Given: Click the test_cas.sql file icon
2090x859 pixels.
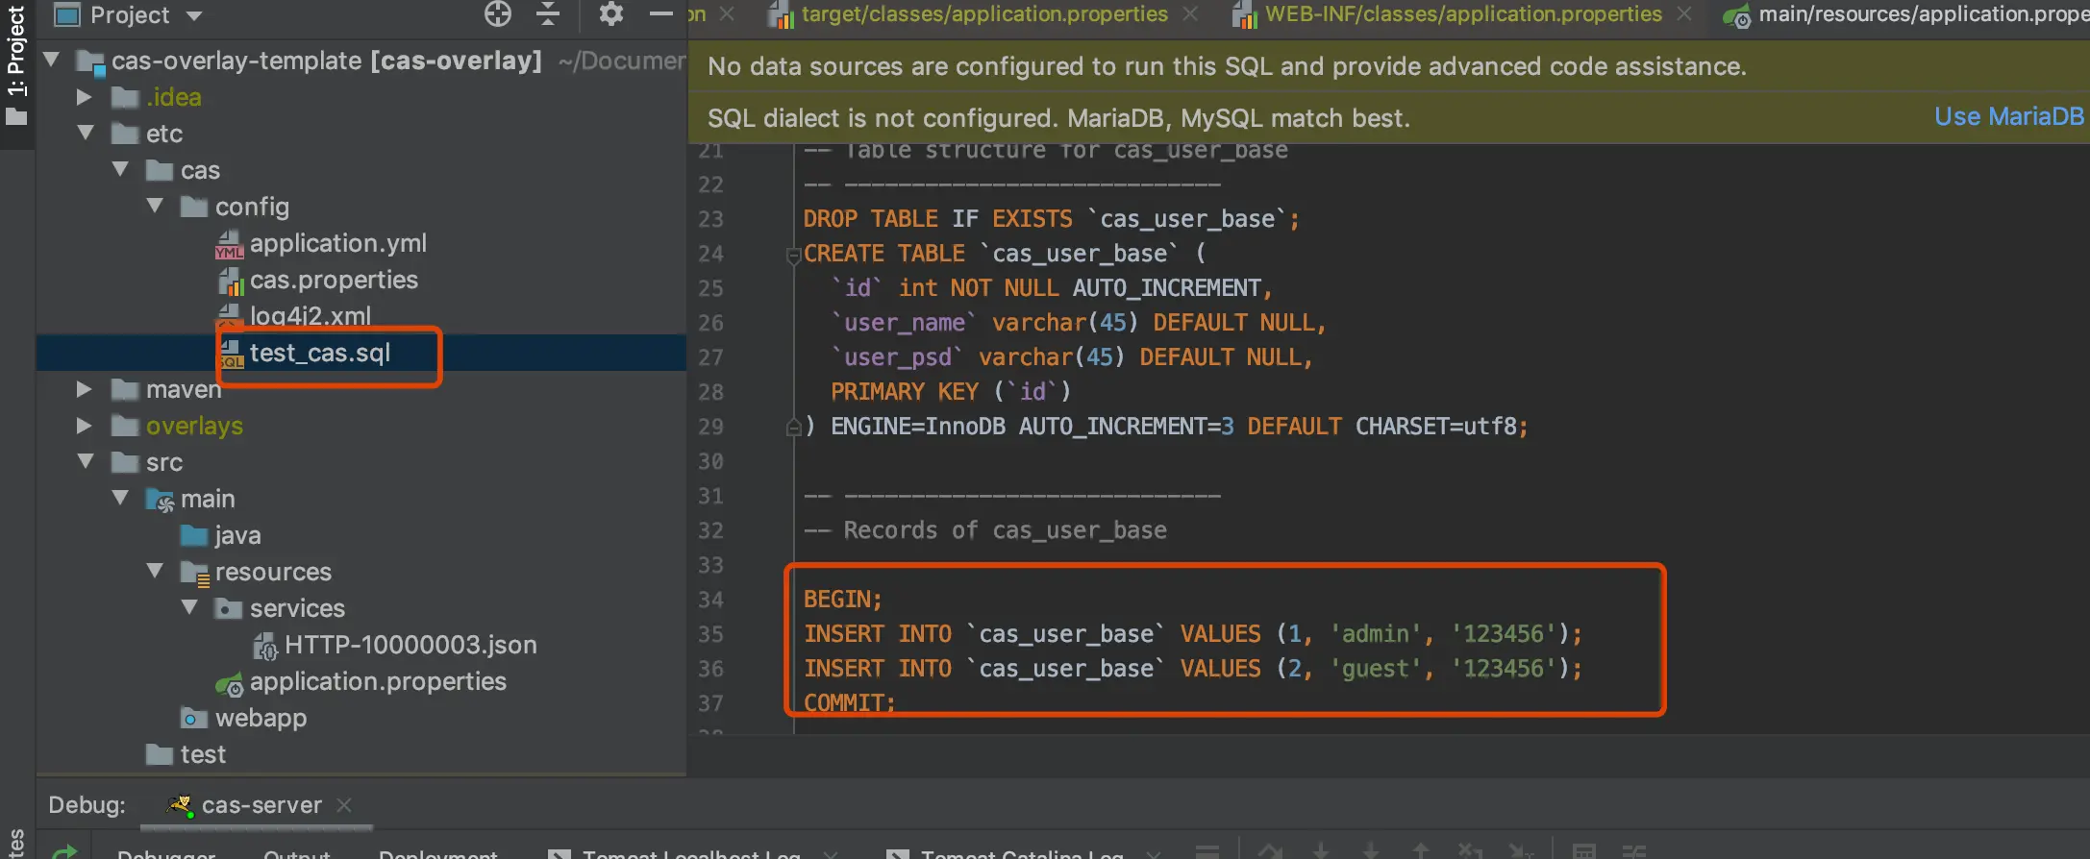Looking at the screenshot, I should pyautogui.click(x=231, y=354).
